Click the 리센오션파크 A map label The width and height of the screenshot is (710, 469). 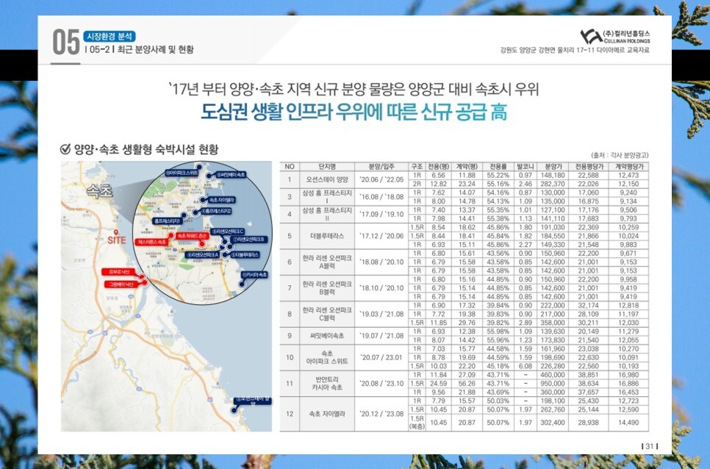tap(204, 255)
